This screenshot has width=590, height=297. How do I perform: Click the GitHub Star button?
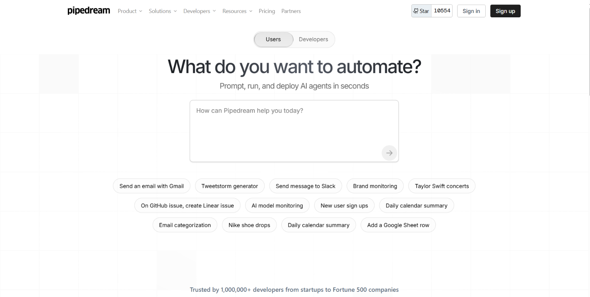(x=421, y=11)
